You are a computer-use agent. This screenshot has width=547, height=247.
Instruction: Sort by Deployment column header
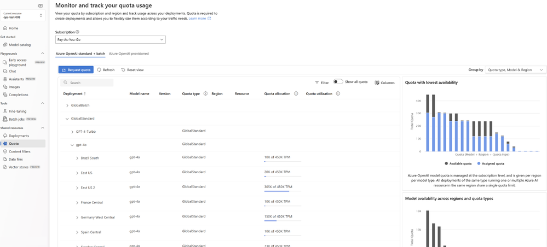tap(74, 93)
